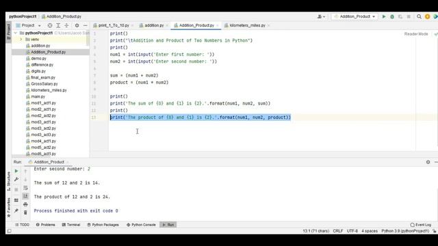This screenshot has width=438, height=246.
Task: Open the yellow IDE updates icon
Action: 427,16
